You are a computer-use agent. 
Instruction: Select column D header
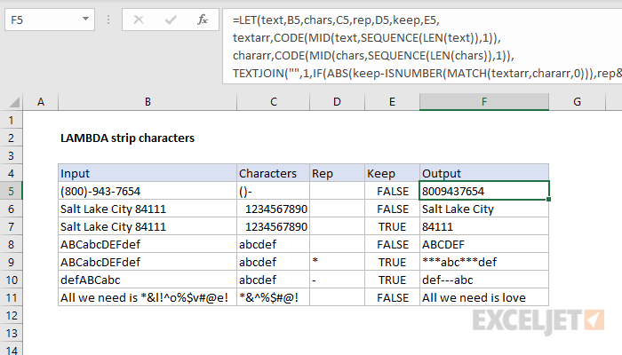(337, 102)
